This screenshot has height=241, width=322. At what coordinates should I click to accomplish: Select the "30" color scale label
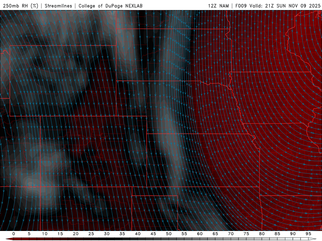107,234
